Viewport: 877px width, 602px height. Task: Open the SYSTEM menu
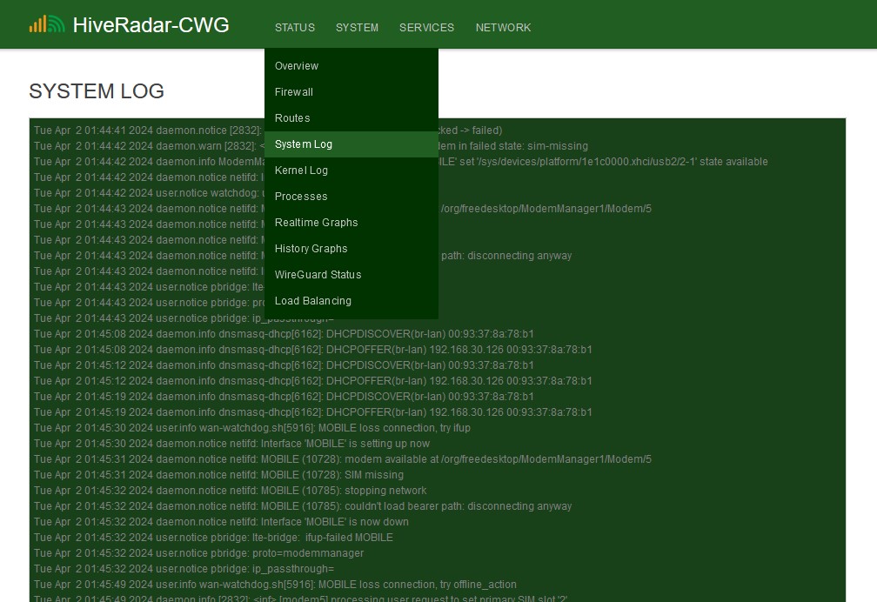(x=357, y=27)
